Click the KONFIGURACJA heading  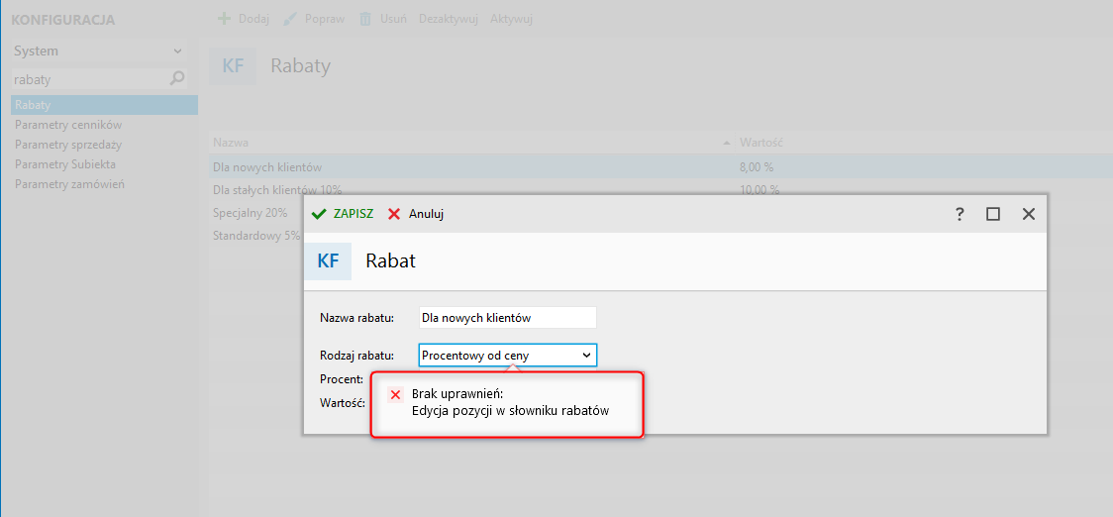click(x=63, y=20)
